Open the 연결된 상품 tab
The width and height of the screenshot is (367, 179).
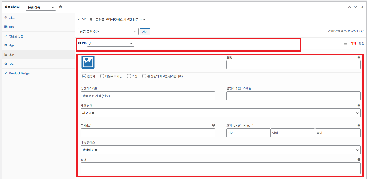(38, 36)
